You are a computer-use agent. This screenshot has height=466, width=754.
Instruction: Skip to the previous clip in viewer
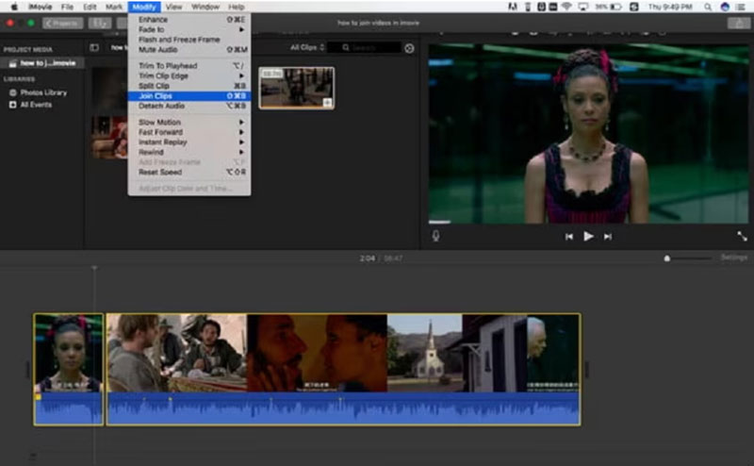click(x=569, y=237)
